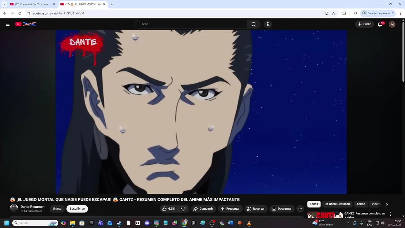Click the video player frame

point(201,112)
